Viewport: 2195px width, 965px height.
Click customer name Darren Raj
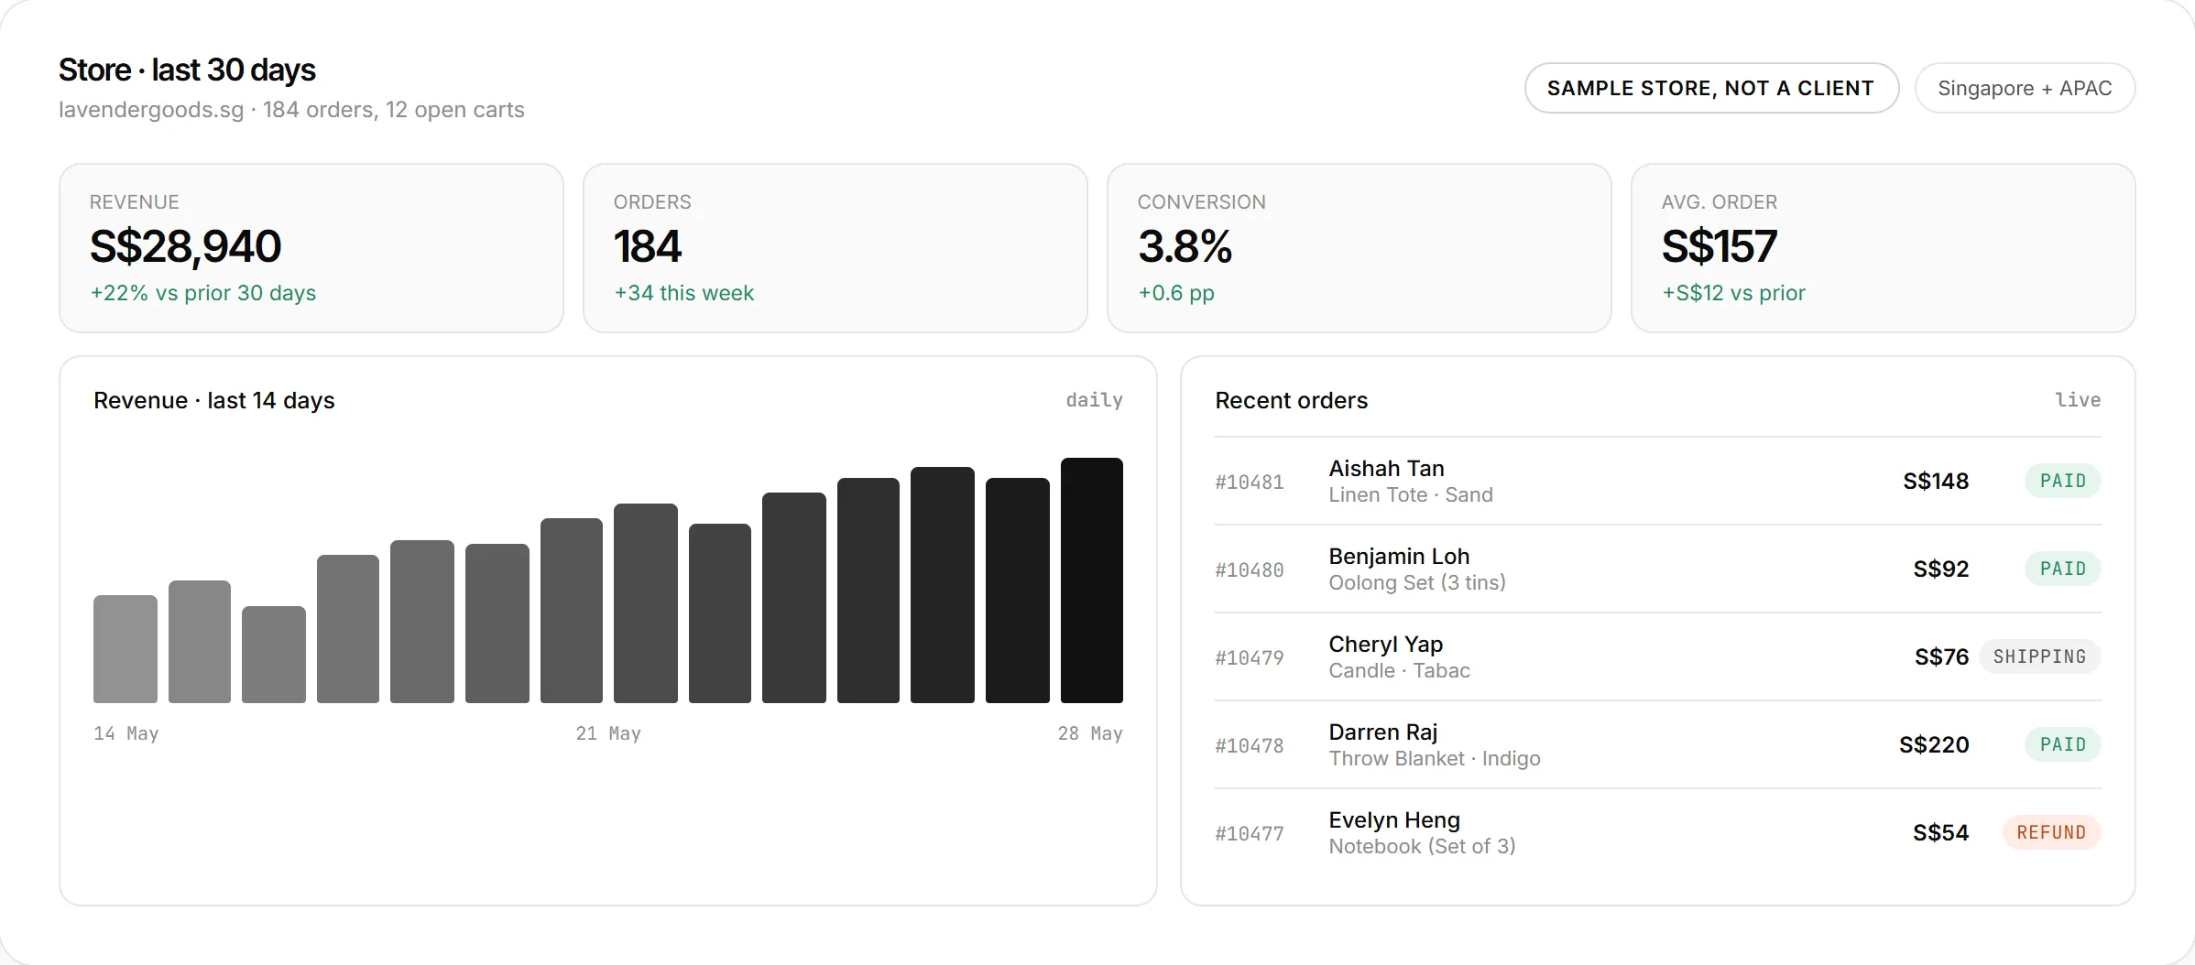pos(1383,732)
